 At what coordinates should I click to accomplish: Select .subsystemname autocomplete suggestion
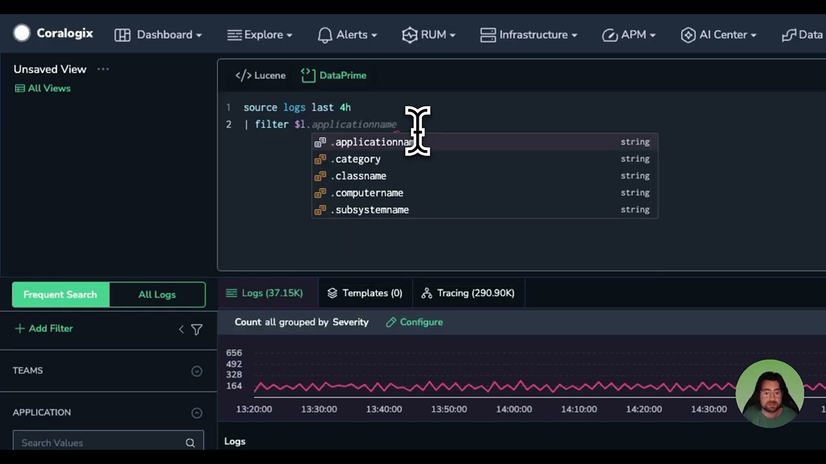click(485, 209)
